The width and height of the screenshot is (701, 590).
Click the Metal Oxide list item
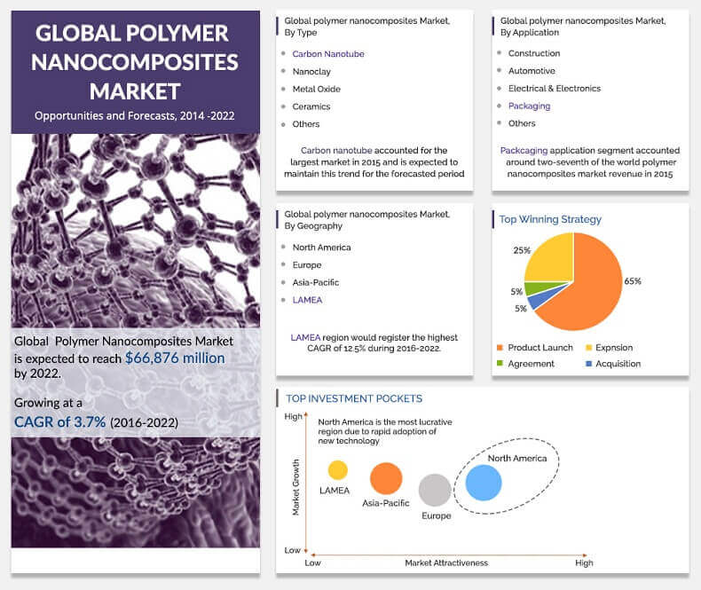316,89
